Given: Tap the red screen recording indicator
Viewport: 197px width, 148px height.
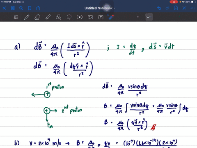Looking at the screenshot, I should pos(174,2).
